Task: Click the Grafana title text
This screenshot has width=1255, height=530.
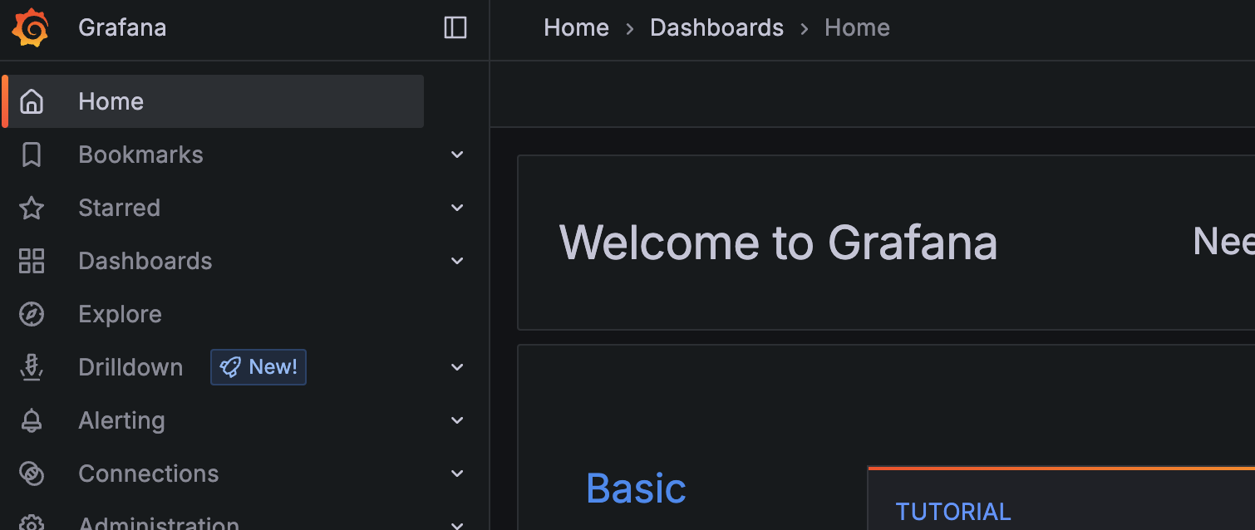Action: click(122, 27)
